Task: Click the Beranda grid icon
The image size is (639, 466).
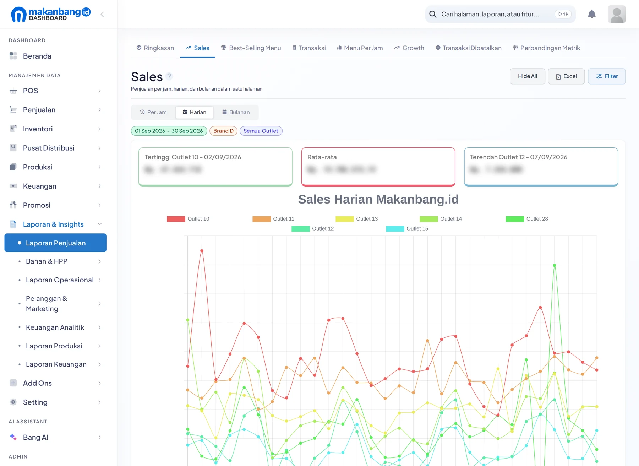Action: click(13, 56)
